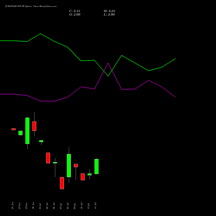This screenshot has width=216, height=216.
Task: Select the 14 Jul date label
Action: click(95, 206)
